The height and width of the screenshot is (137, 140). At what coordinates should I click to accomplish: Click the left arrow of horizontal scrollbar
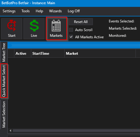pos(10,130)
